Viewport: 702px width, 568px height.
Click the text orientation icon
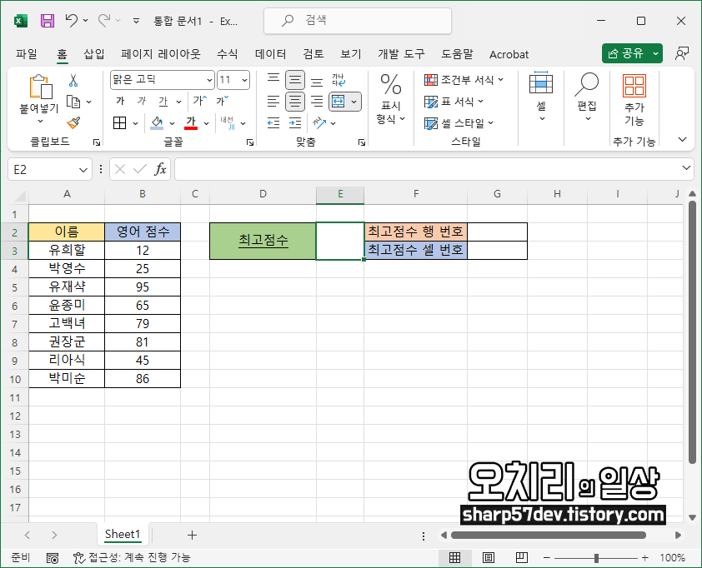pos(319,122)
